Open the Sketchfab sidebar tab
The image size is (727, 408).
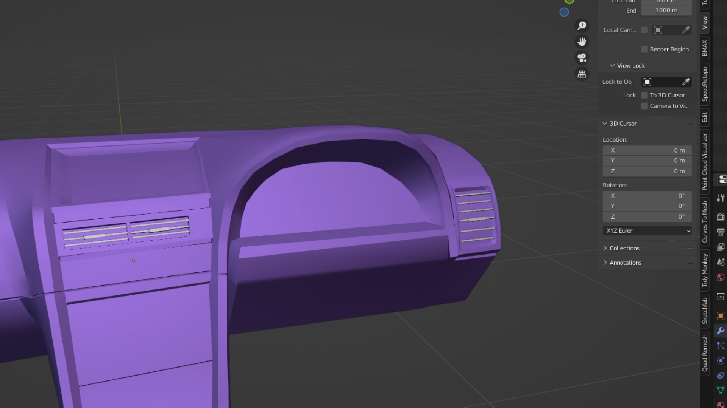pyautogui.click(x=705, y=311)
